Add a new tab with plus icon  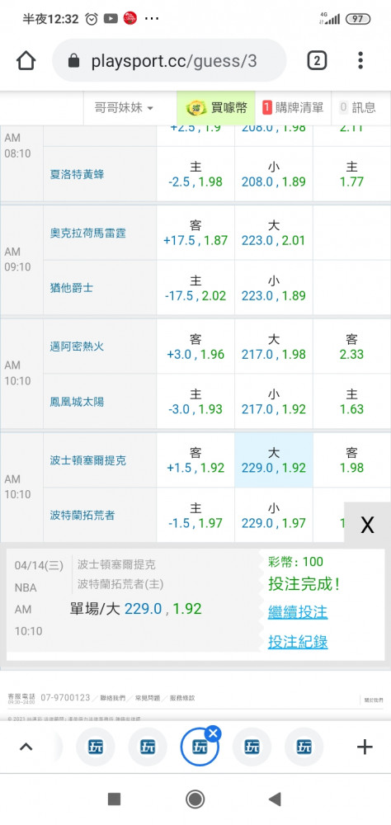[365, 747]
